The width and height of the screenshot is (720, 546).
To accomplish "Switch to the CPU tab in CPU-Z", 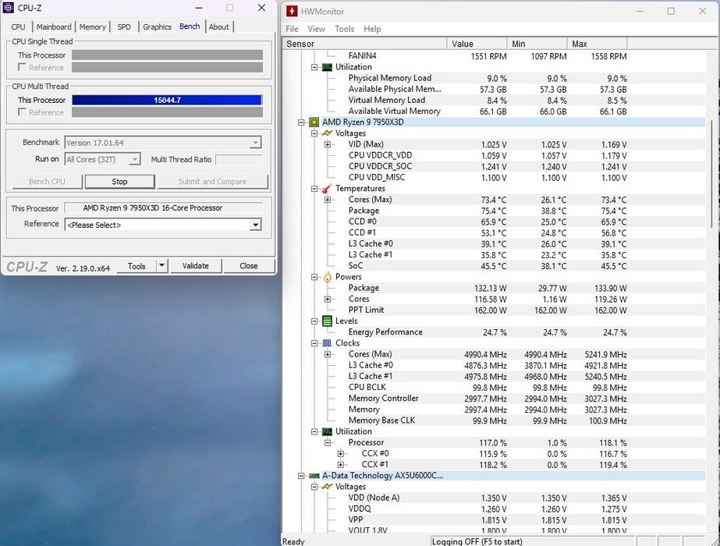I will tap(19, 27).
